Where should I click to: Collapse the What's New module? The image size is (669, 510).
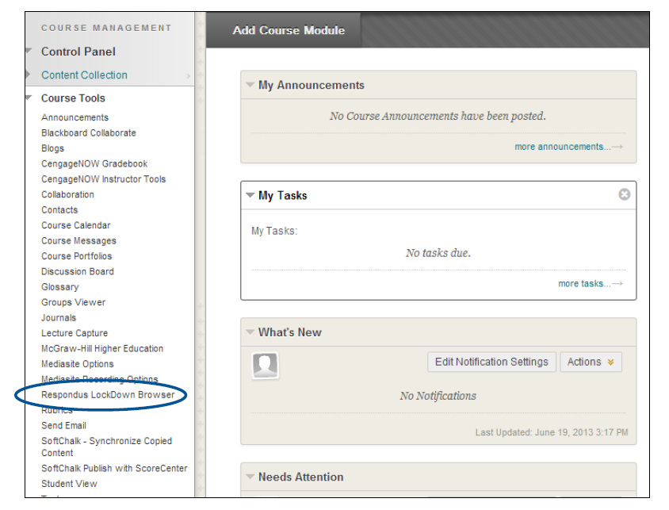point(250,332)
